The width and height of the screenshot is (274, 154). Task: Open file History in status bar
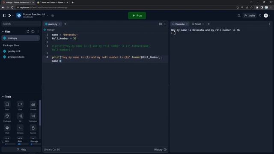[x=160, y=150]
